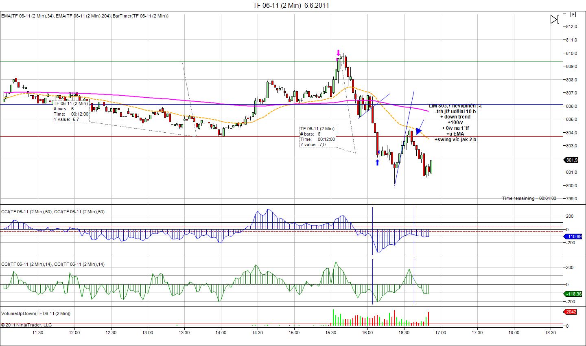Click the 805,0 price axis label

click(x=572, y=119)
